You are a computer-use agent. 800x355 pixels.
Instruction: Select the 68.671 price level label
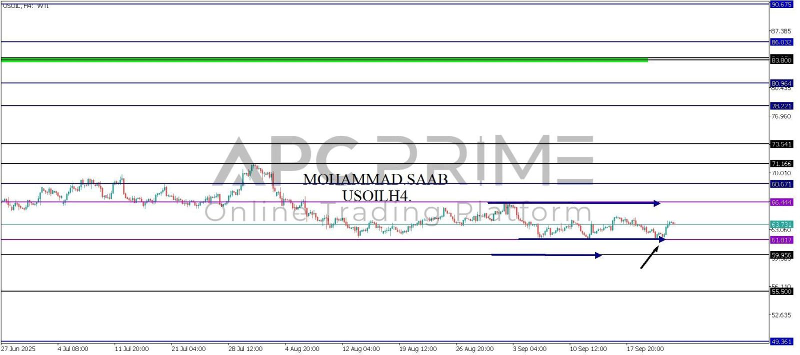click(781, 184)
